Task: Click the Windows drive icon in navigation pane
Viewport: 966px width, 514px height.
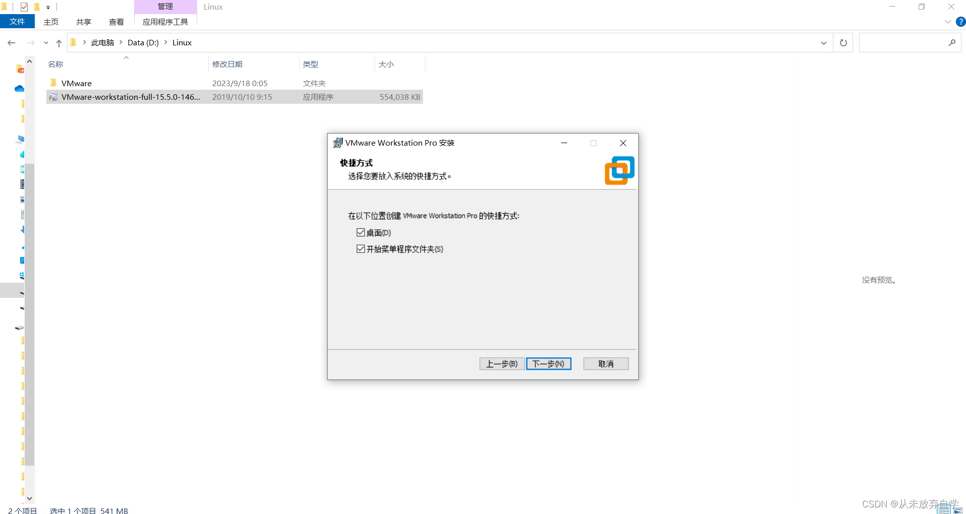Action: pos(22,276)
